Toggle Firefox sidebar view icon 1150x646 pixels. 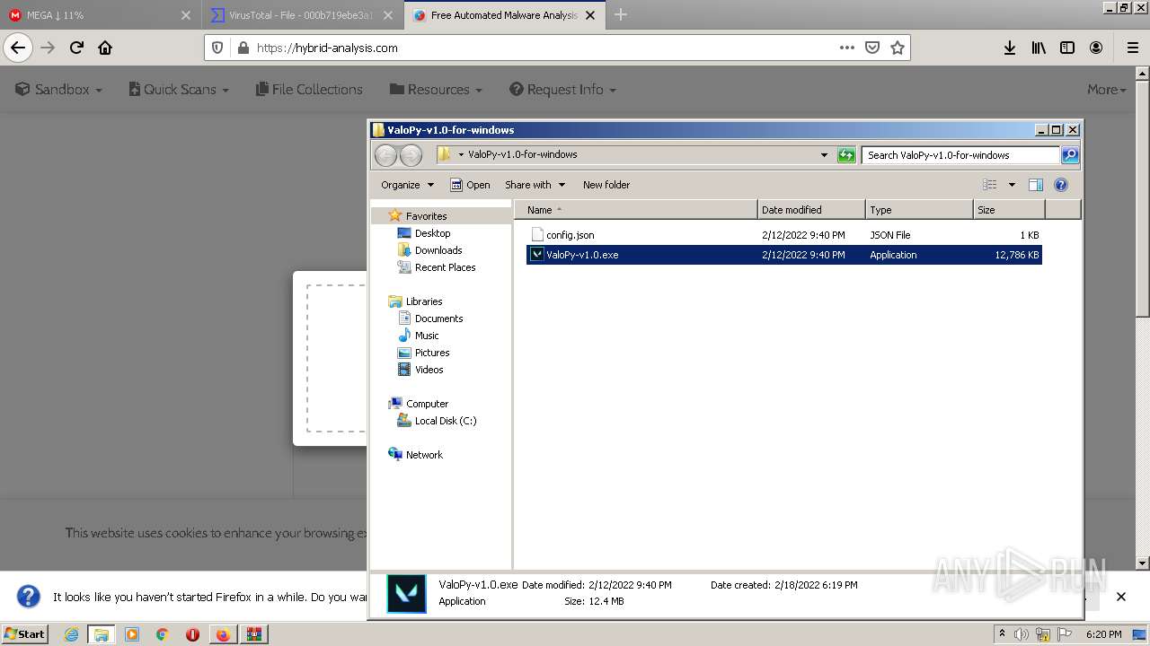tap(1067, 48)
